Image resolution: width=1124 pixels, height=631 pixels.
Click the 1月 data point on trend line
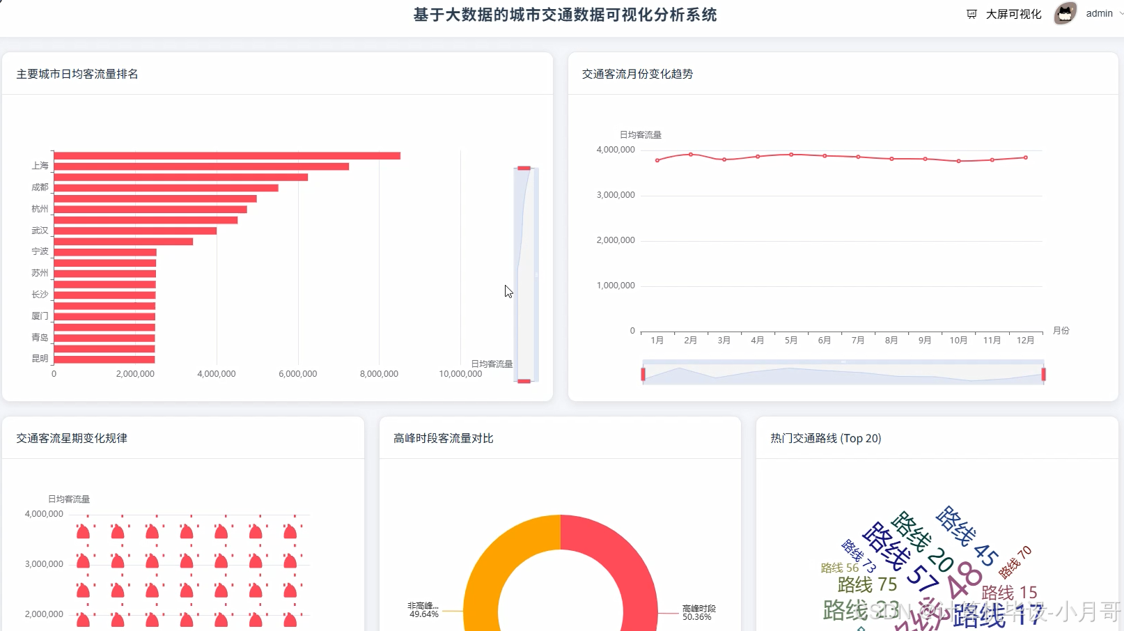pyautogui.click(x=657, y=160)
